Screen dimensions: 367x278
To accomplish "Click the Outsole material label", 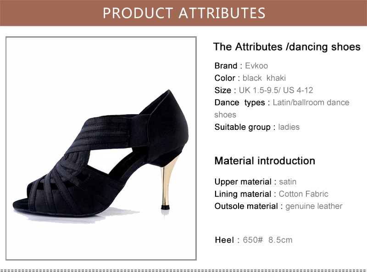I will click(245, 206).
